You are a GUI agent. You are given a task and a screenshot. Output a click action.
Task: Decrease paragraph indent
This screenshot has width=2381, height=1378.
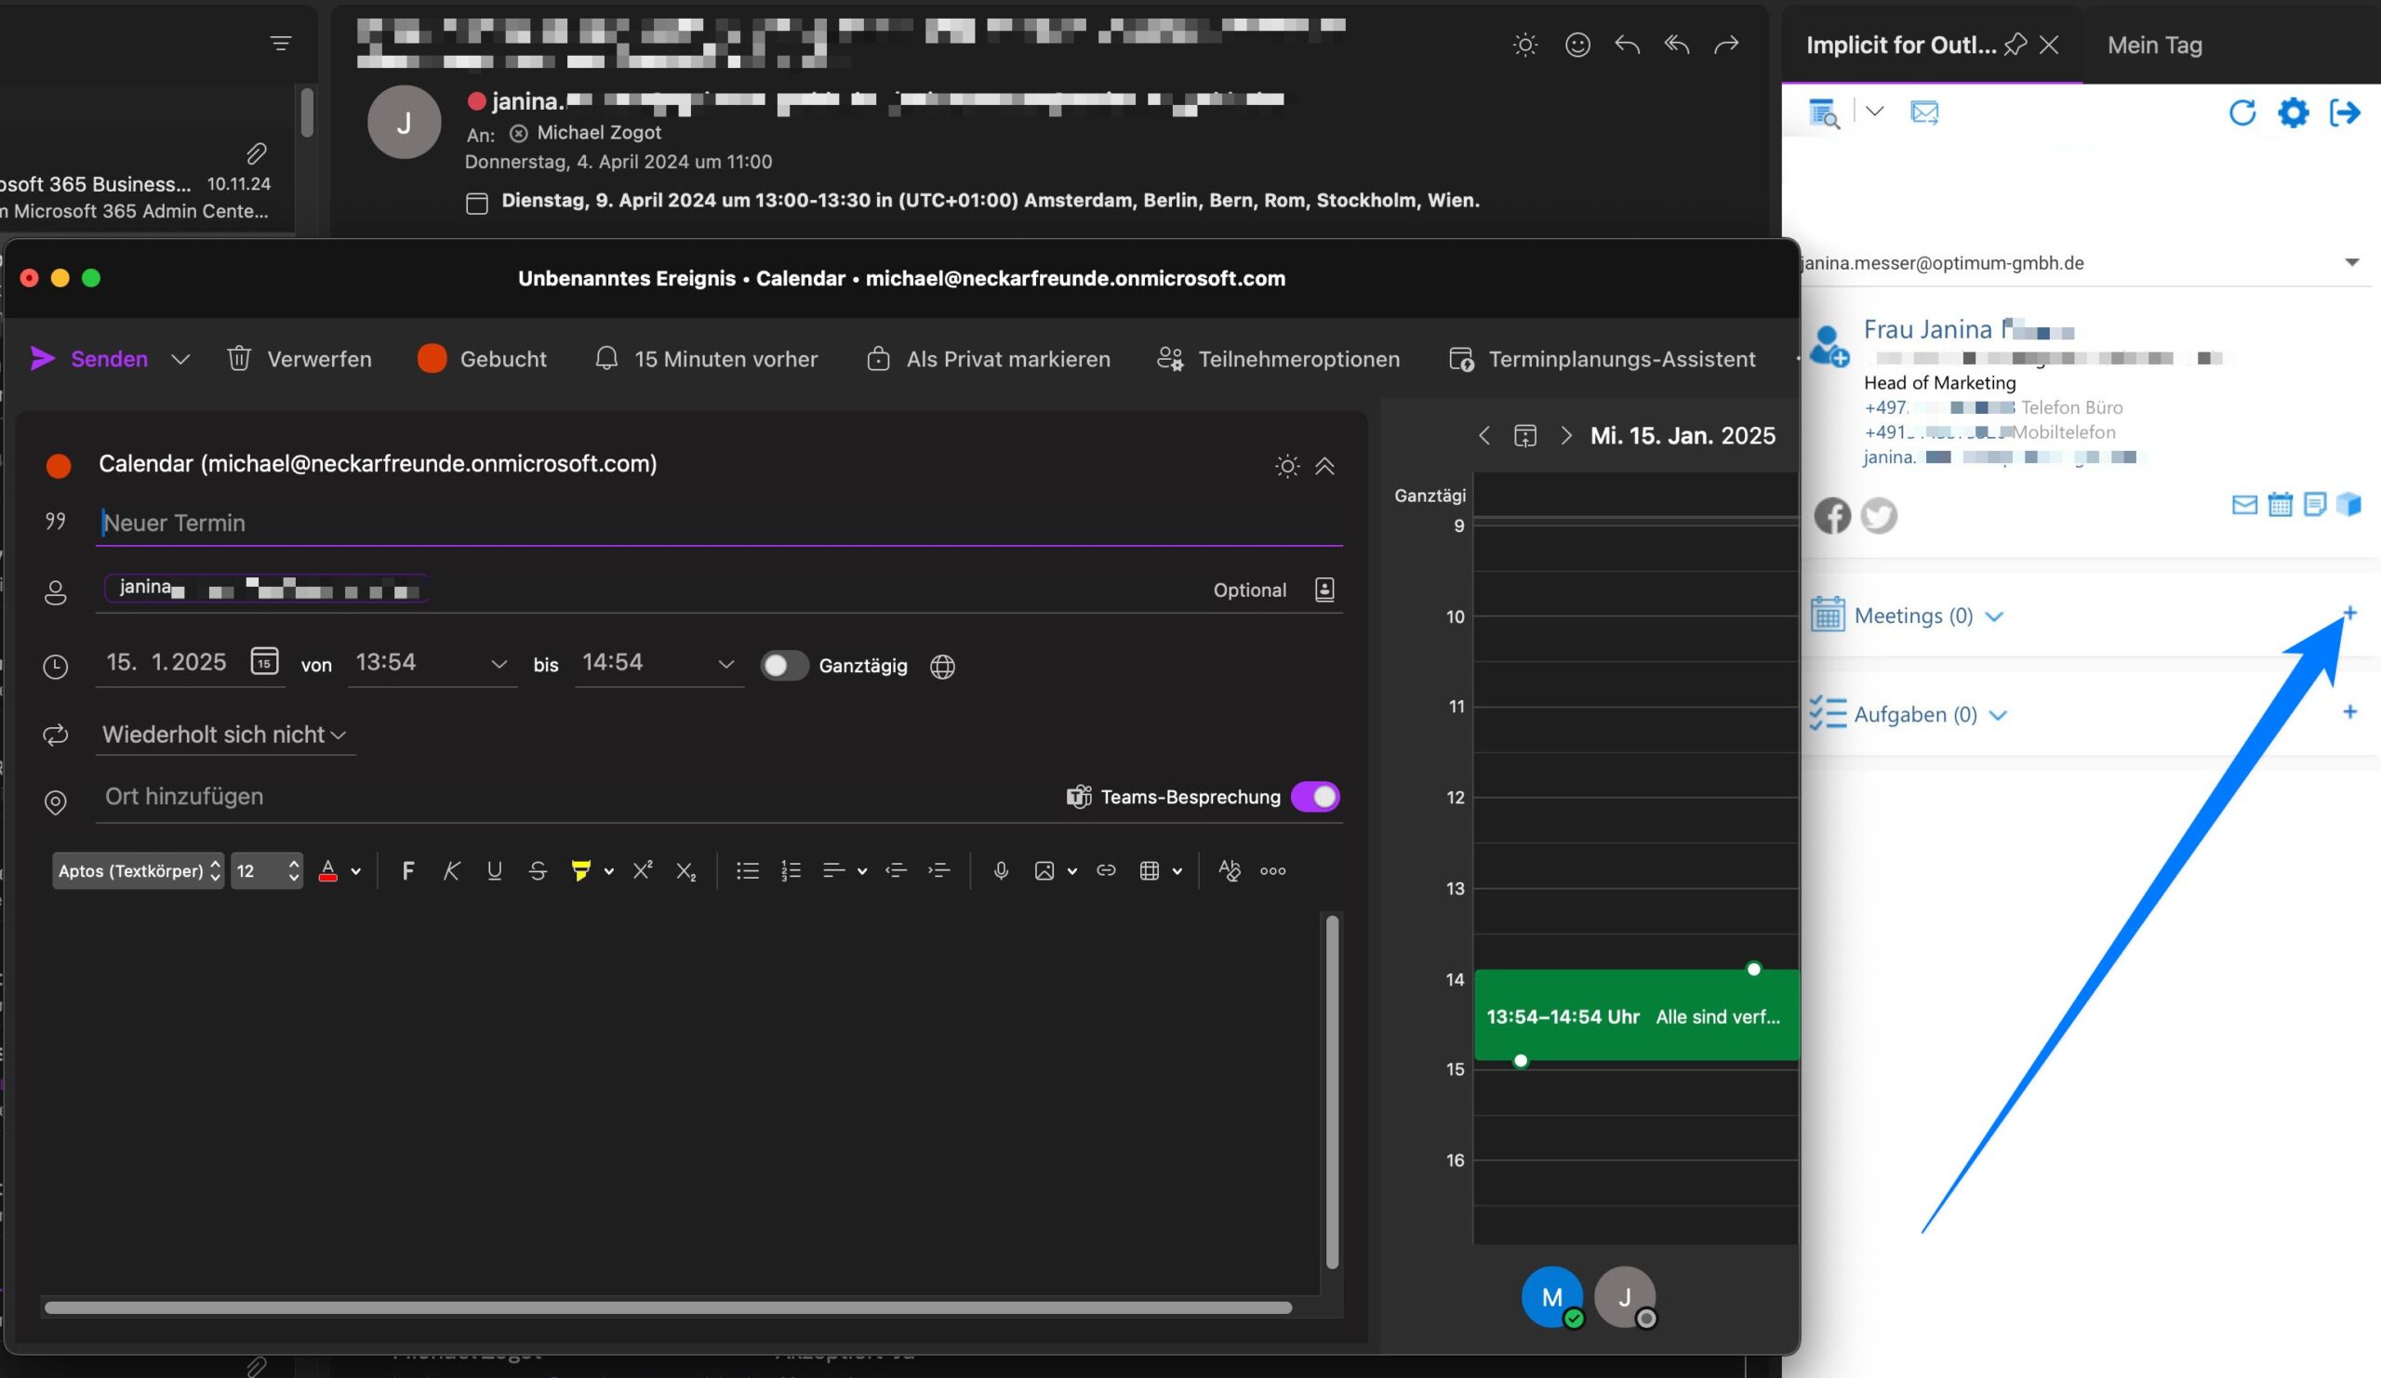(x=896, y=871)
